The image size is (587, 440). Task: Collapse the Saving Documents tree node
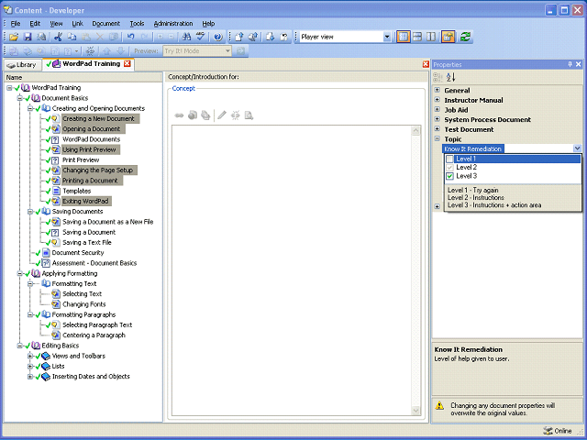point(30,212)
